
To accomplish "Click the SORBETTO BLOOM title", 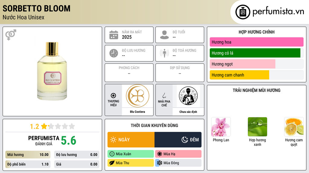I will click(37, 8).
